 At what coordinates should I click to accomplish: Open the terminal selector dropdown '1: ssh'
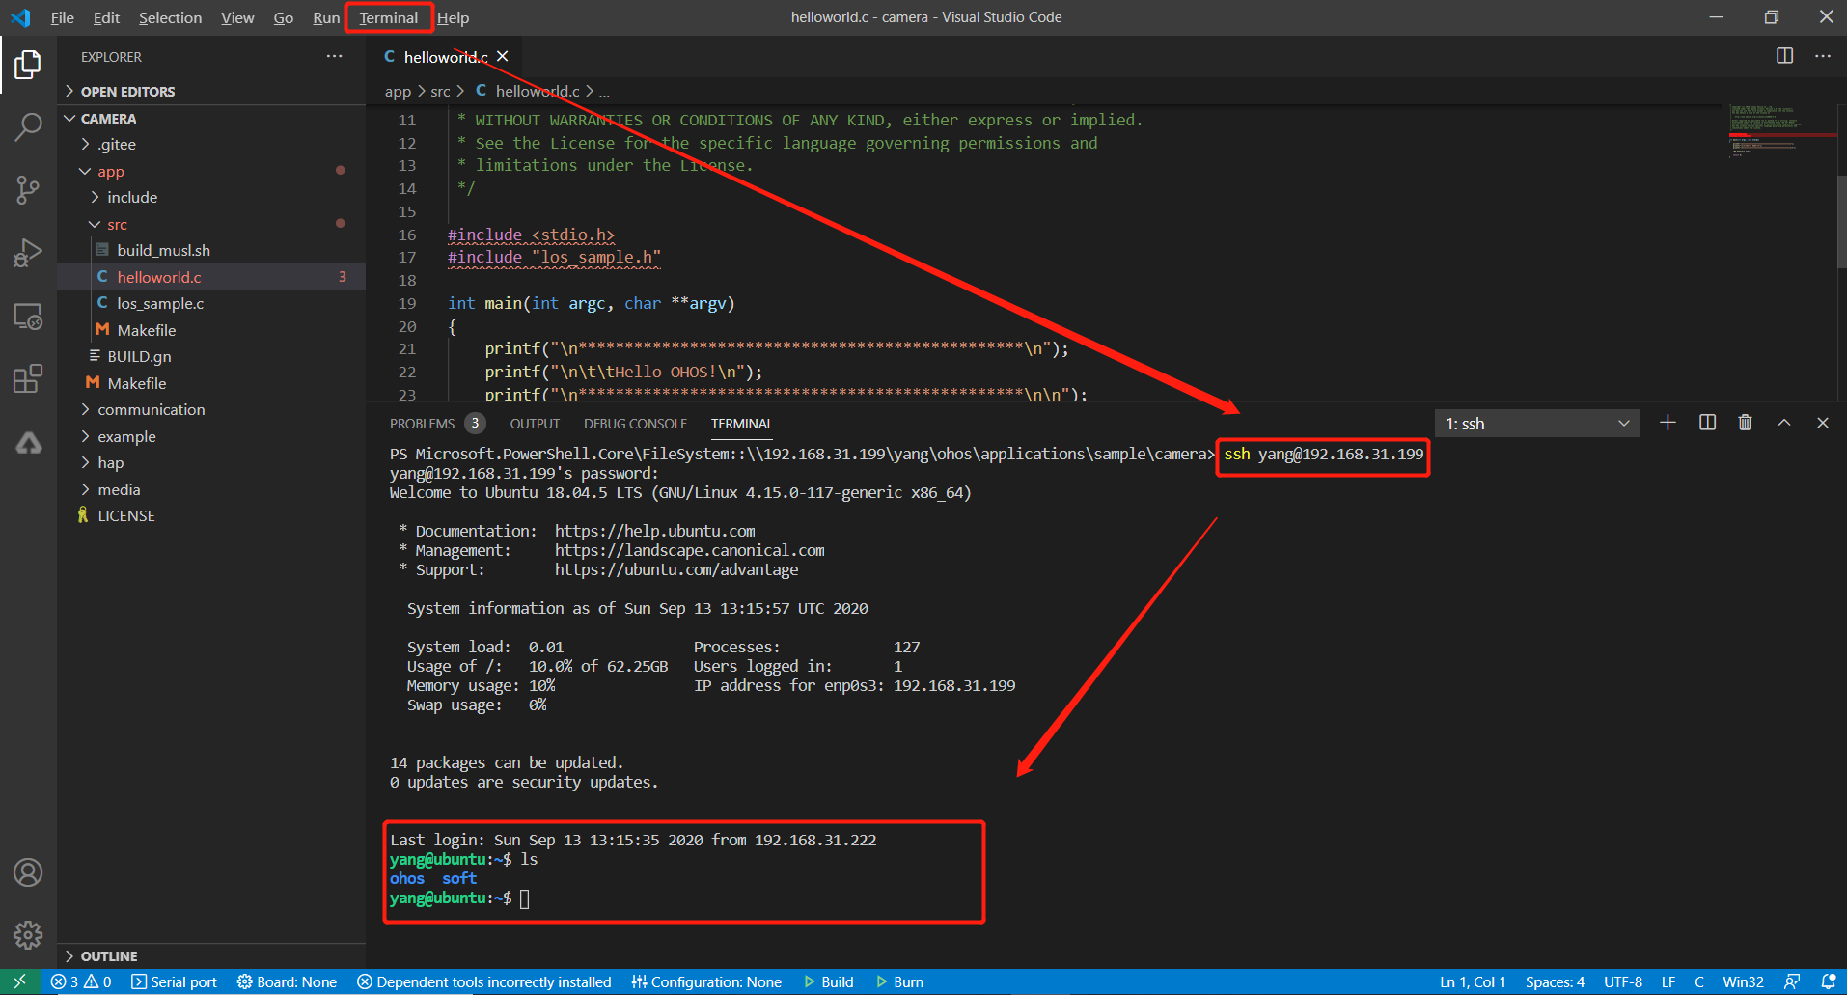pos(1536,424)
